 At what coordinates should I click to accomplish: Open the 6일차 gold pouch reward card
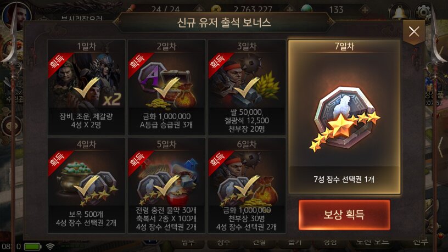click(x=247, y=186)
